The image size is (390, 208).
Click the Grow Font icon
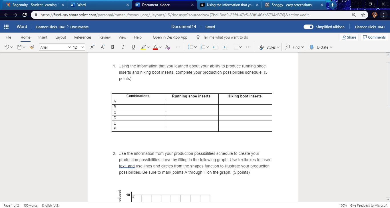[x=92, y=47]
